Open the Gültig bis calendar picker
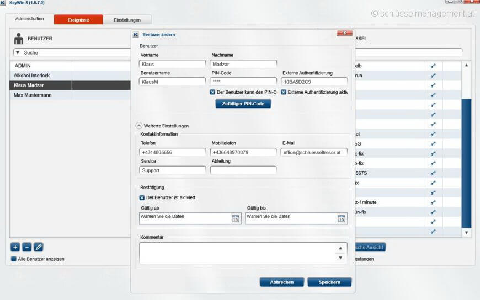 coord(342,218)
